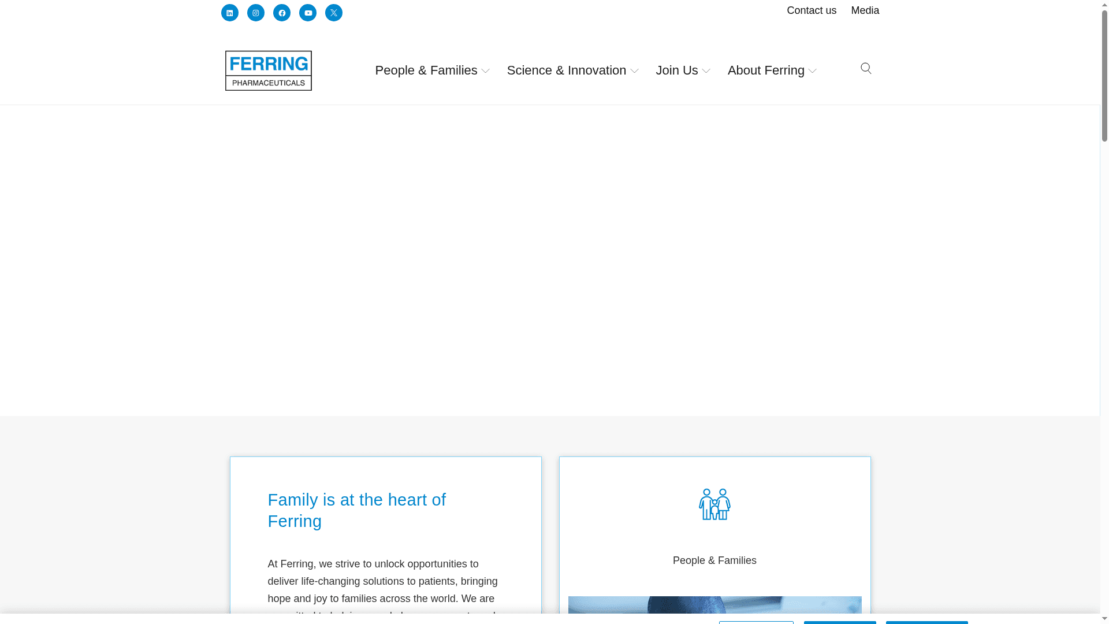
Task: Expand the People & Families navigation dropdown
Action: tap(432, 70)
